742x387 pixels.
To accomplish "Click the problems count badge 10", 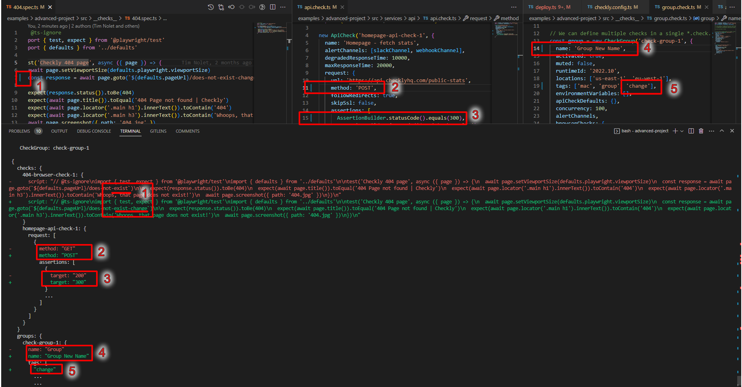I will pyautogui.click(x=38, y=131).
